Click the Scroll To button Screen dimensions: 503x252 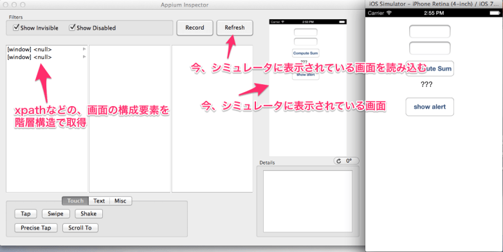coord(80,228)
